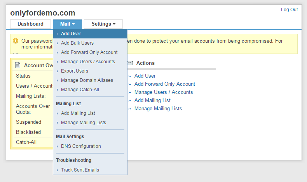Open the Mail dropdown menu
The height and width of the screenshot is (182, 307).
tap(67, 24)
